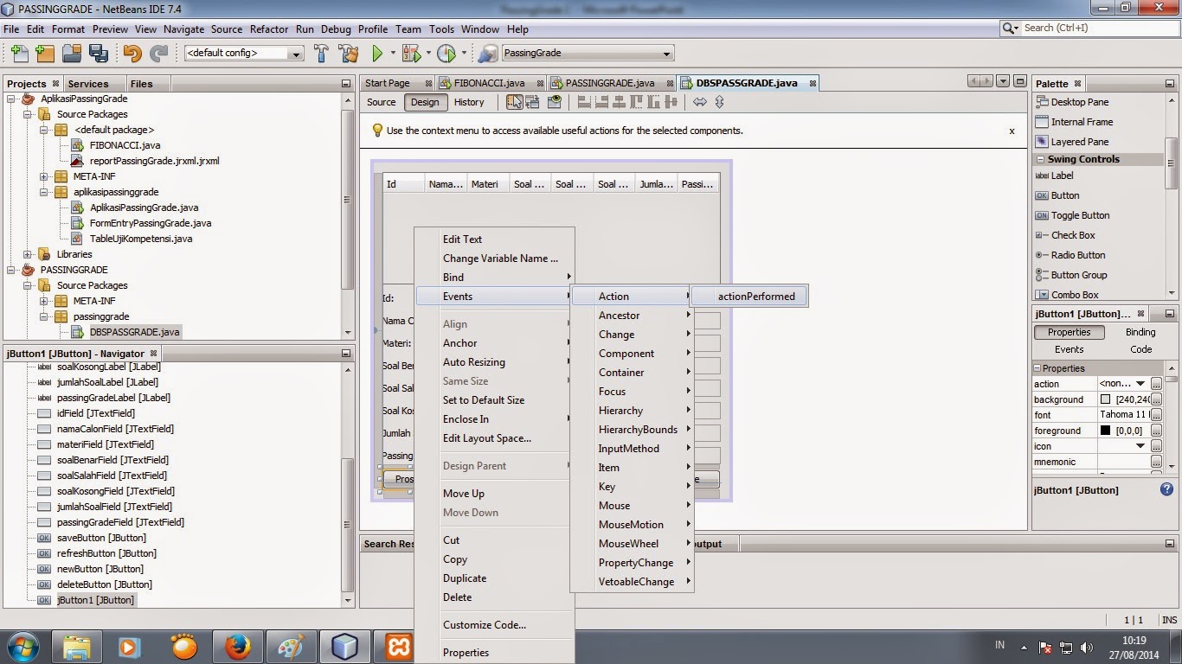This screenshot has width=1182, height=664.
Task: Open the action property dropdown
Action: click(x=1140, y=384)
